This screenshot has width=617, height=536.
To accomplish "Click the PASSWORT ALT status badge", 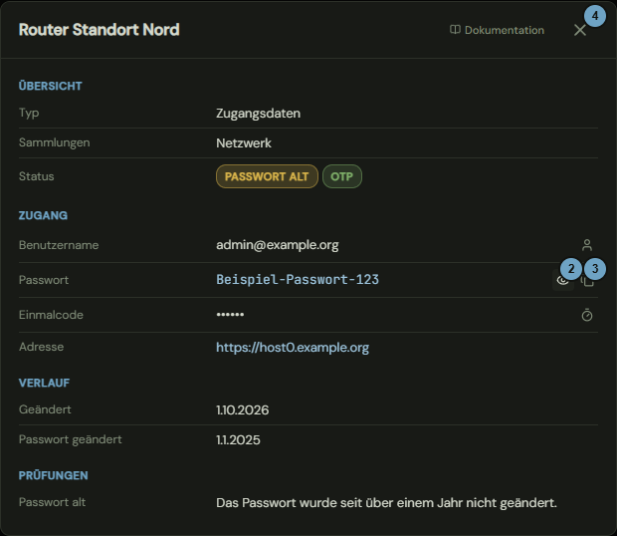I will point(267,176).
